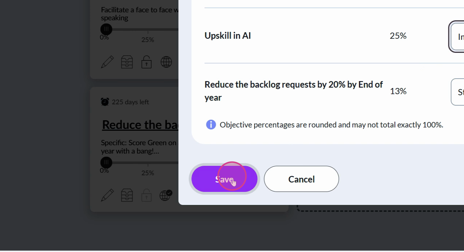464x252 pixels.
Task: Click the archive drawer icon on the Facilitate card
Action: click(x=127, y=62)
